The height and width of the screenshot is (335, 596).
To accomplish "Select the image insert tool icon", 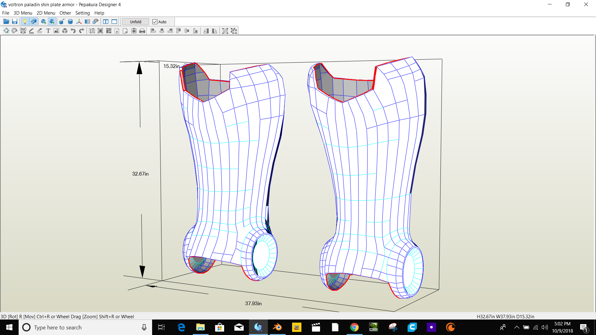I will click(x=56, y=31).
